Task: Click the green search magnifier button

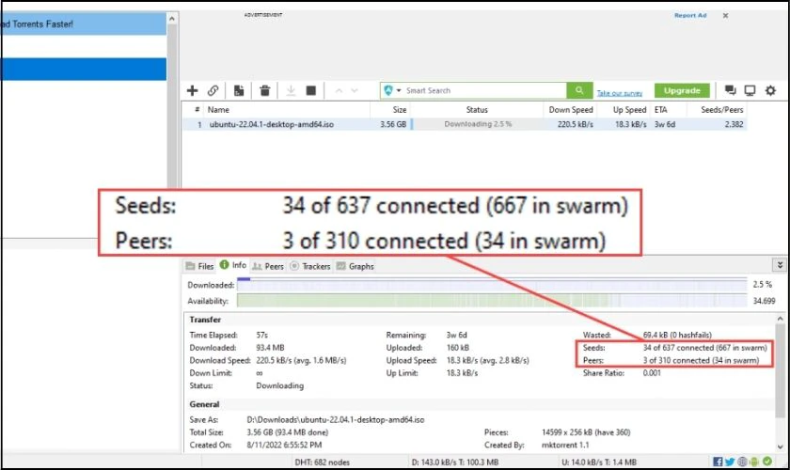Action: (x=579, y=90)
